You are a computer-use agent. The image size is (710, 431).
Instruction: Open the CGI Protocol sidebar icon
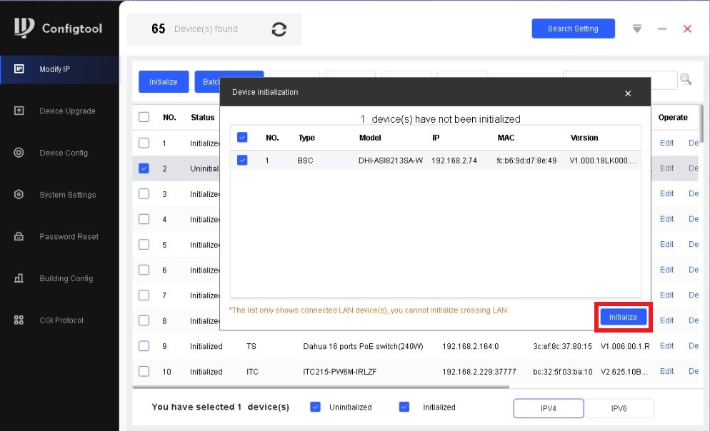[19, 320]
